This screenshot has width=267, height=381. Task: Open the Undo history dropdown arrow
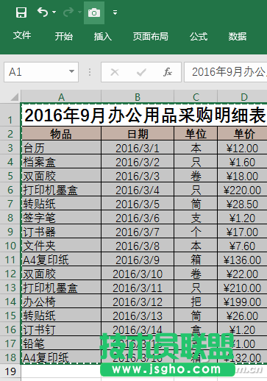point(54,12)
